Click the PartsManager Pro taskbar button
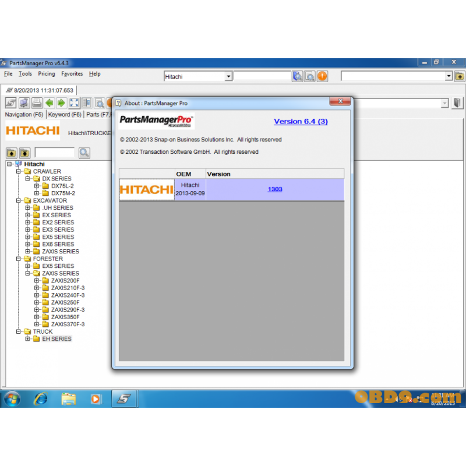The height and width of the screenshot is (466, 466). pyautogui.click(x=124, y=398)
